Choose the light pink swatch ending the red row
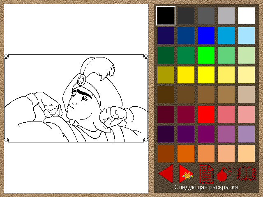Image resolution: width=263 pixels, height=197 pixels. [246, 114]
